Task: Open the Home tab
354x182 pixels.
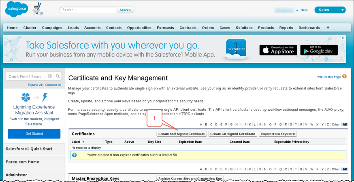Action: 12,28
